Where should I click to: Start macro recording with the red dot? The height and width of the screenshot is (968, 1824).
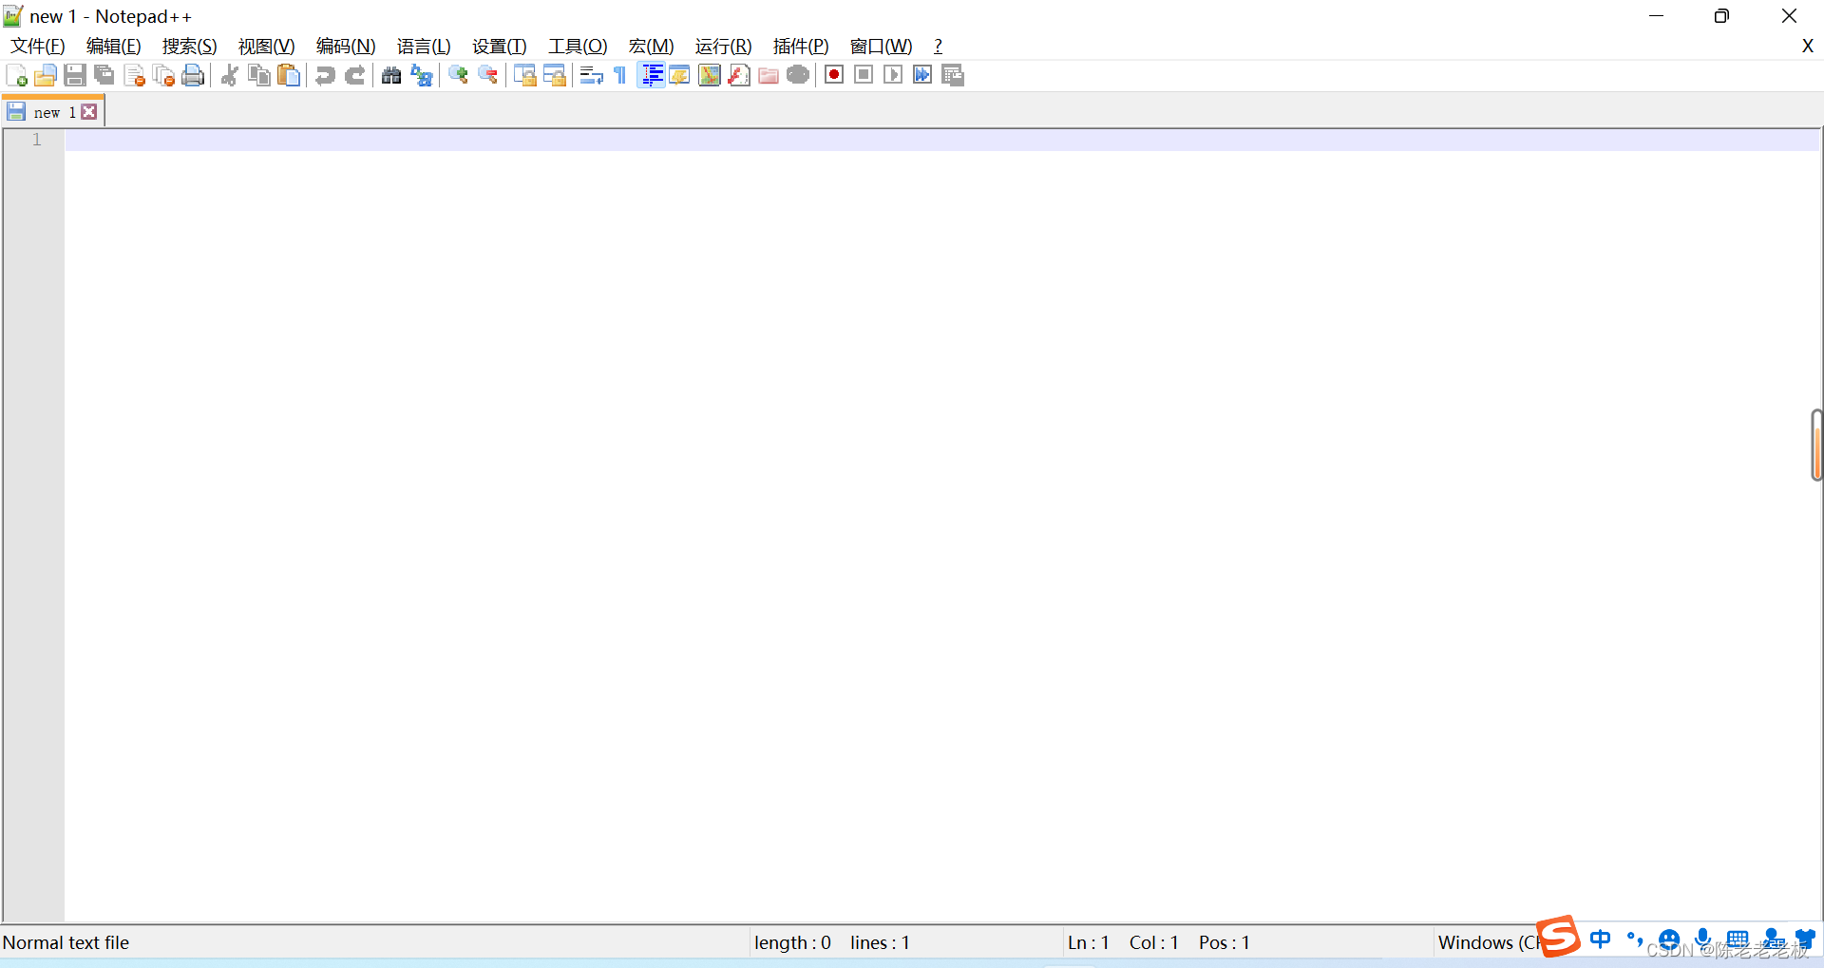(834, 75)
